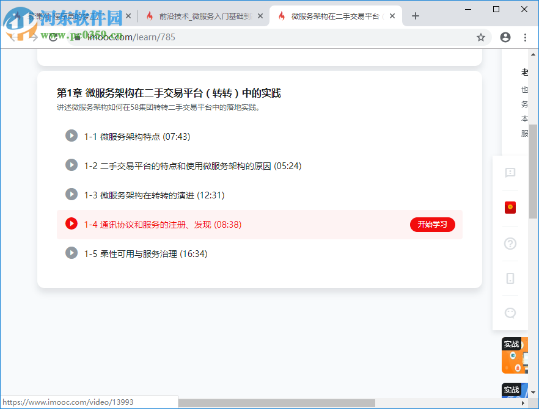Click the mobile app icon in sidebar
This screenshot has height=409, width=539.
[510, 278]
